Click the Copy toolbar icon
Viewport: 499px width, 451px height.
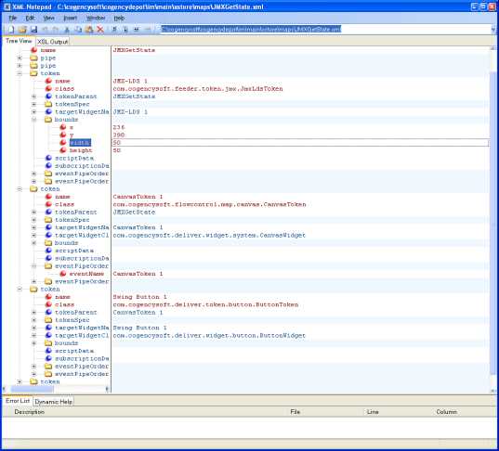click(x=78, y=30)
